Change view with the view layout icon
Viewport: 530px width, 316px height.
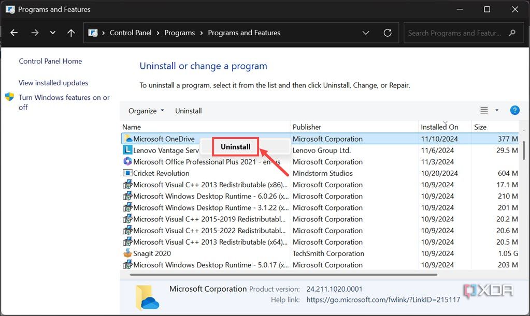484,110
